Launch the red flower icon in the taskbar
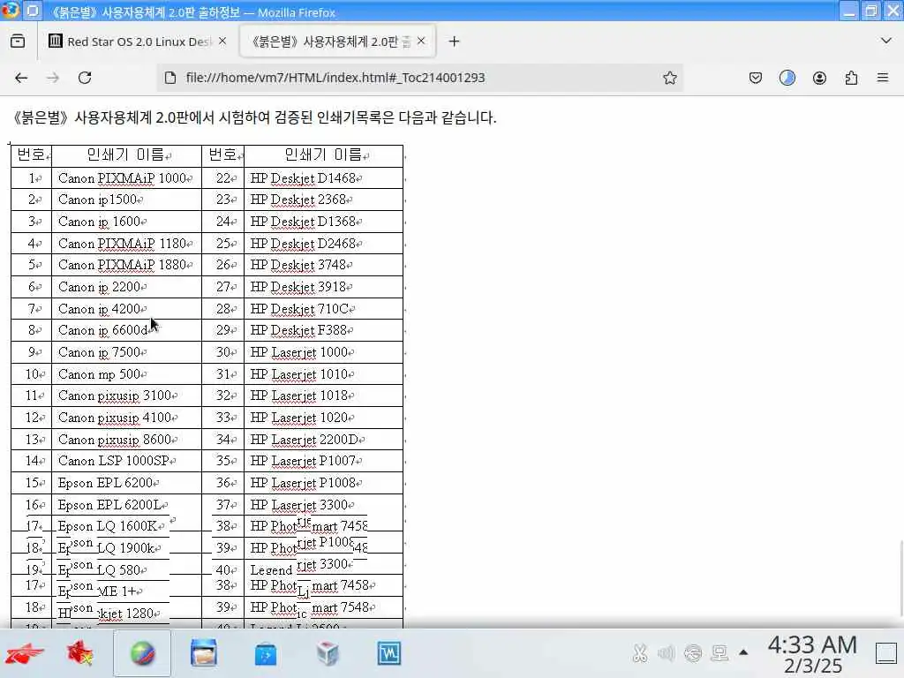Image resolution: width=904 pixels, height=678 pixels. 80,654
